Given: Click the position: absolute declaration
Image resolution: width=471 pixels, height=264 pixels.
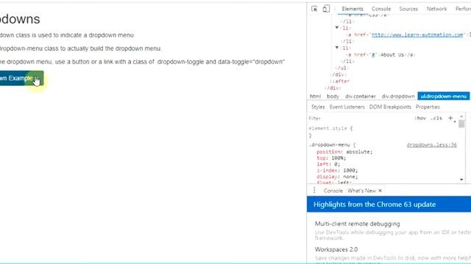Looking at the screenshot, I should [x=344, y=152].
